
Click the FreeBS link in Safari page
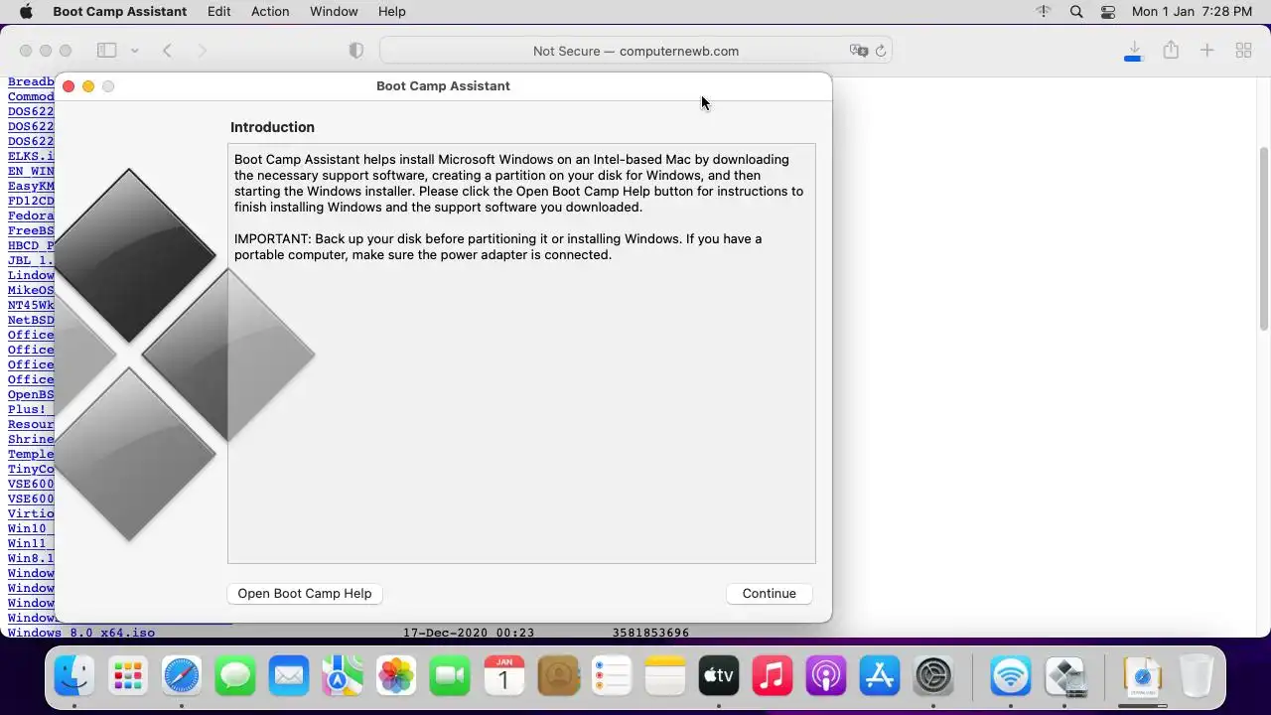tap(31, 230)
